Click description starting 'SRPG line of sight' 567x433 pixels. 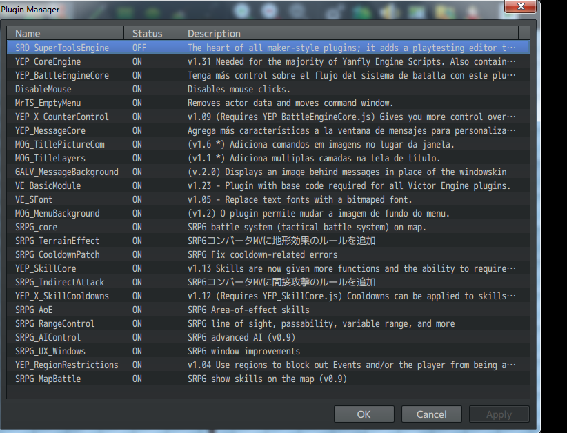(321, 323)
